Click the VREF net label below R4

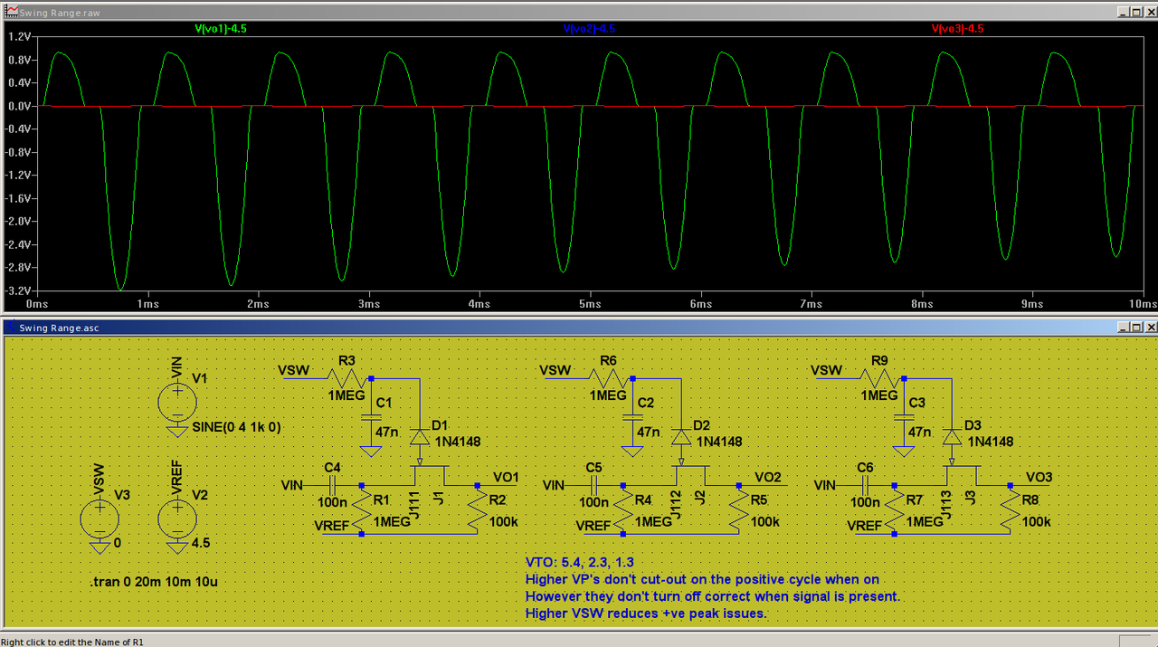click(x=593, y=526)
